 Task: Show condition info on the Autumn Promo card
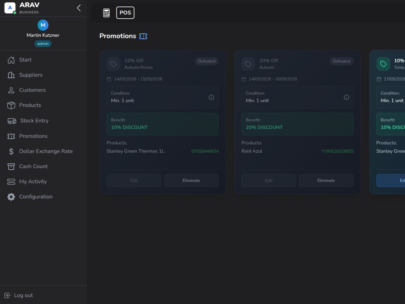point(211,97)
